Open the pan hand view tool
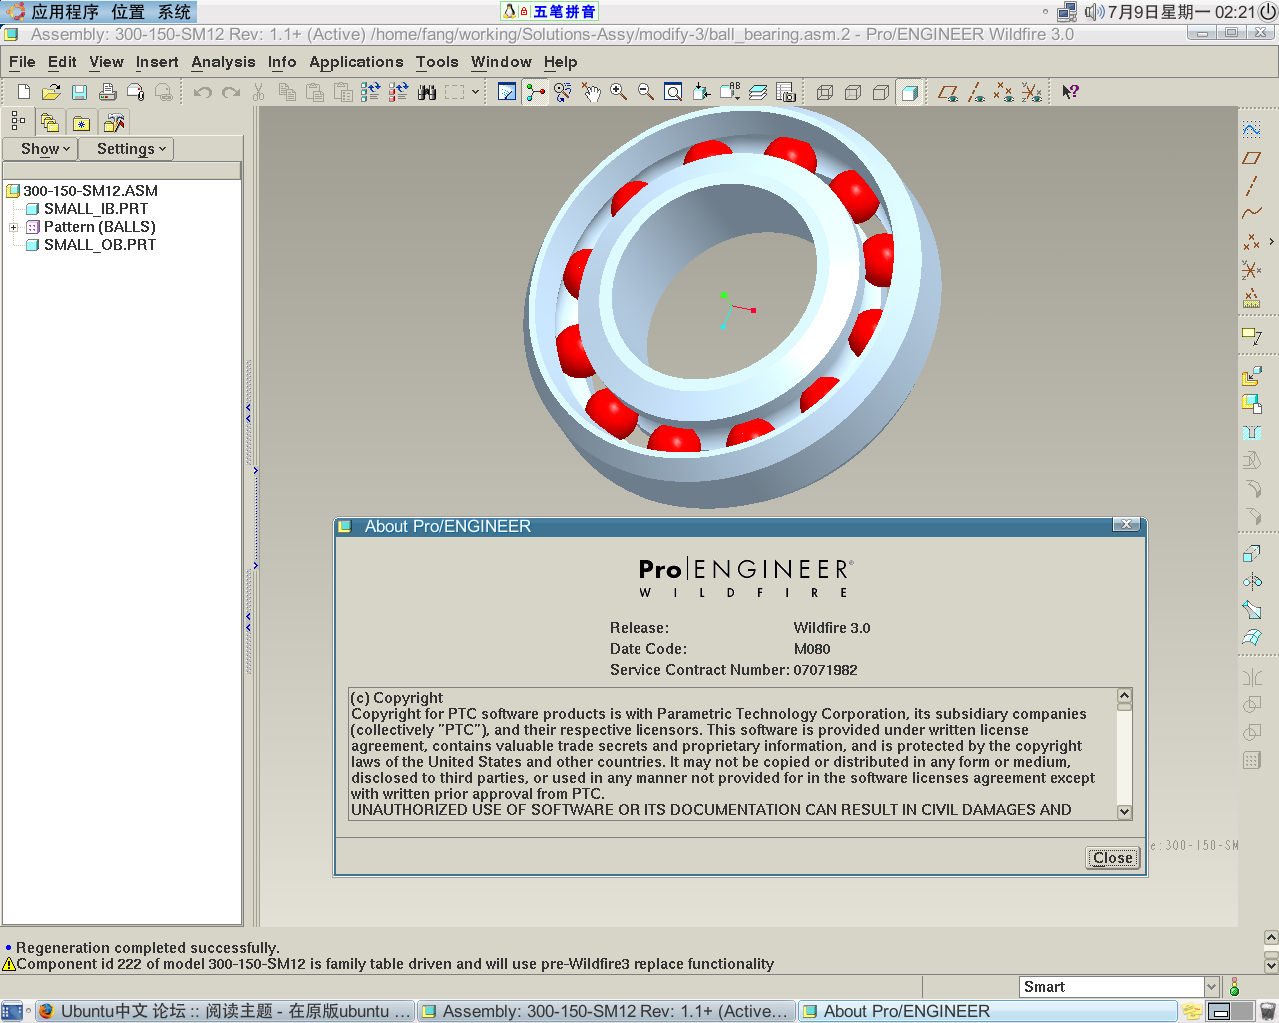Image resolution: width=1279 pixels, height=1023 pixels. point(591,92)
